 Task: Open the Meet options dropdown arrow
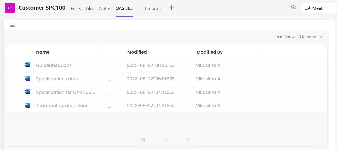pyautogui.click(x=332, y=8)
